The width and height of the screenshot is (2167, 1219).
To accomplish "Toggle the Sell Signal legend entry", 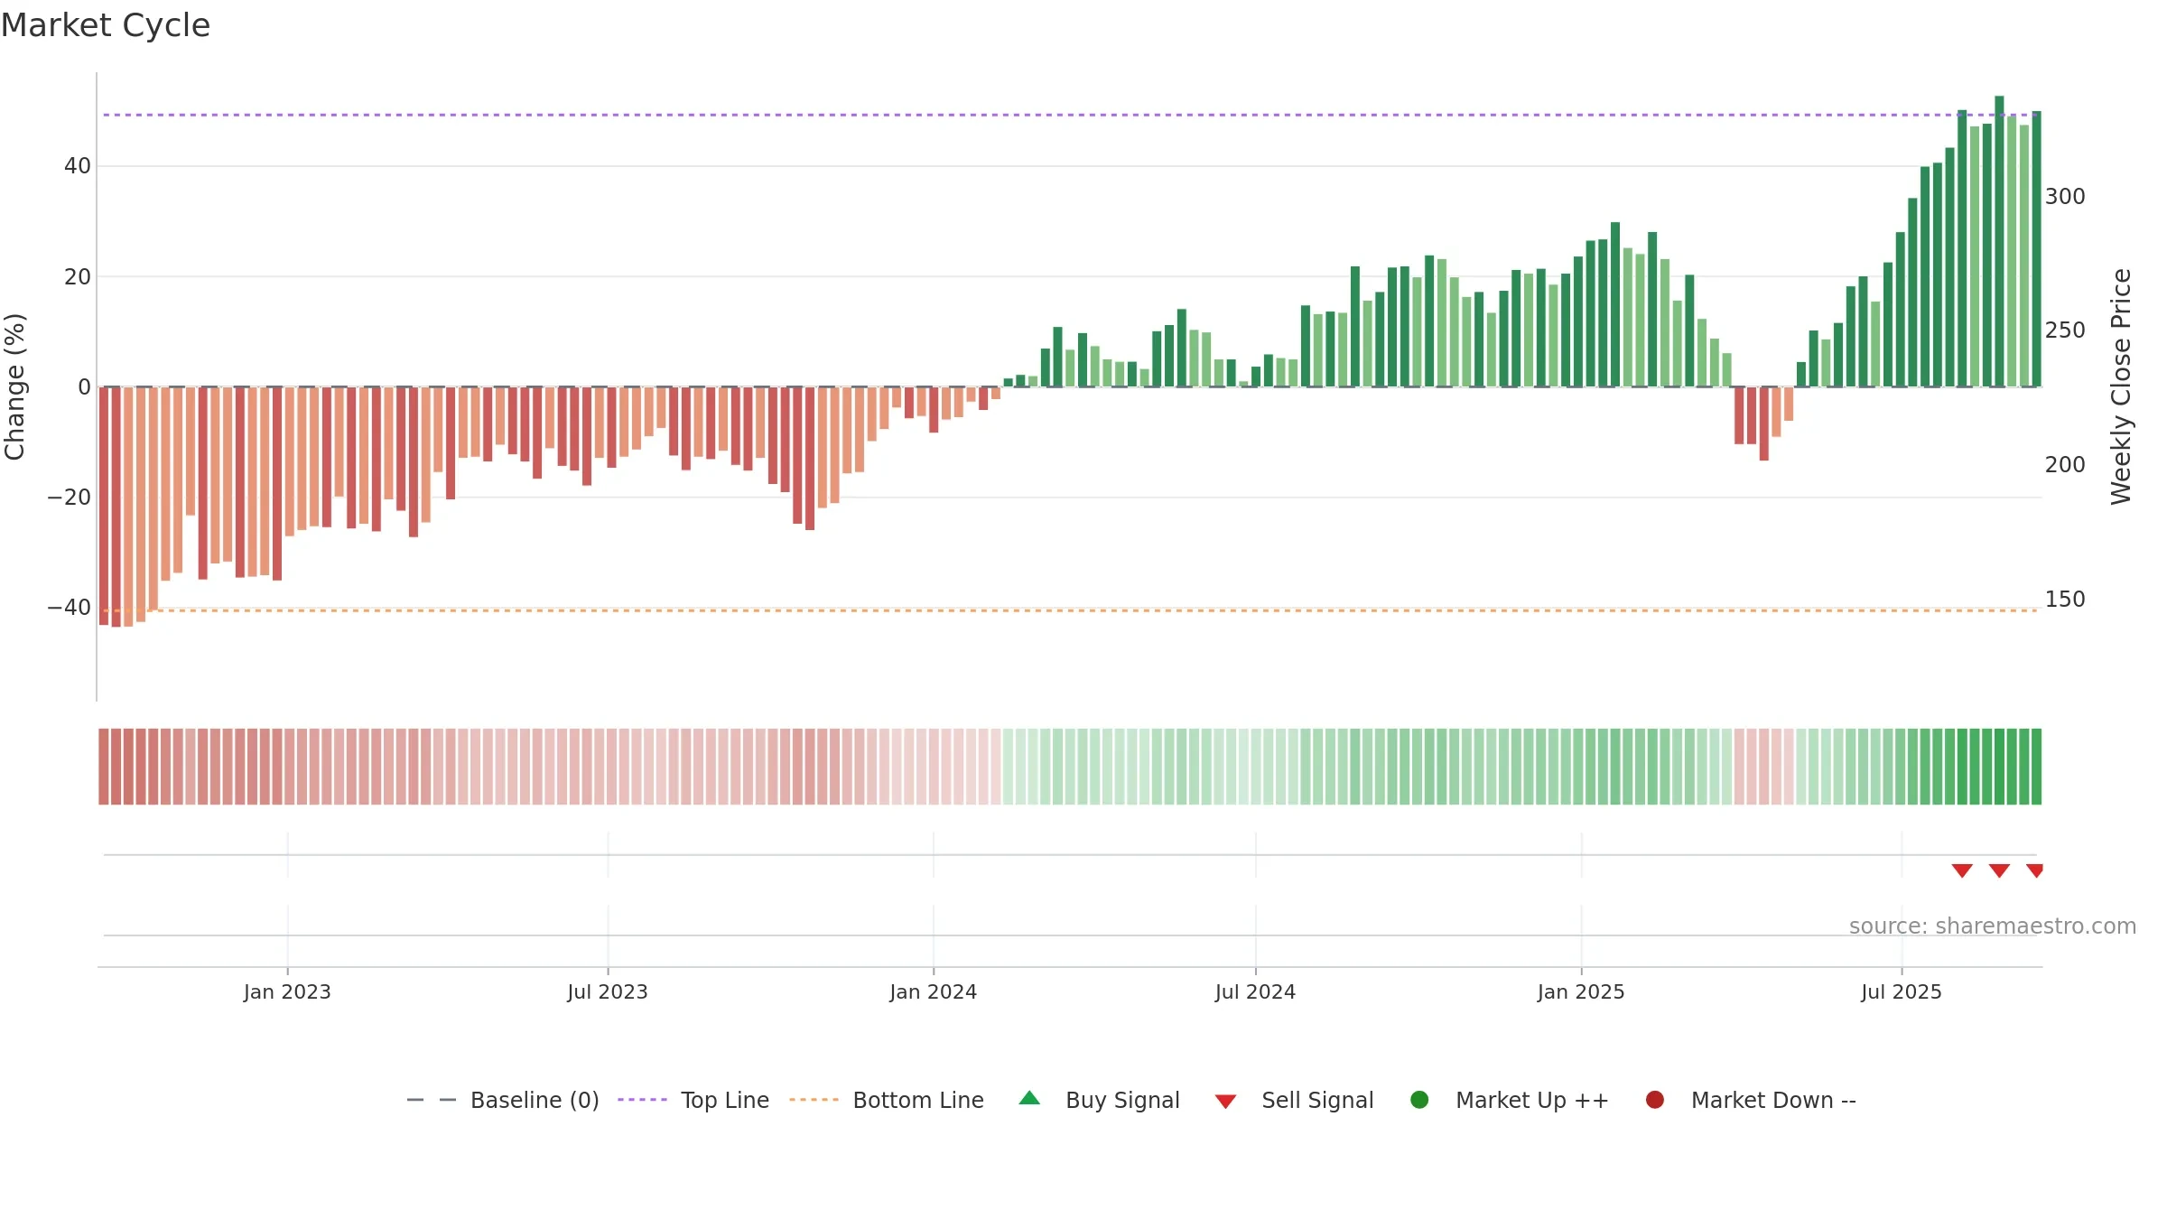I will pos(1294,1100).
